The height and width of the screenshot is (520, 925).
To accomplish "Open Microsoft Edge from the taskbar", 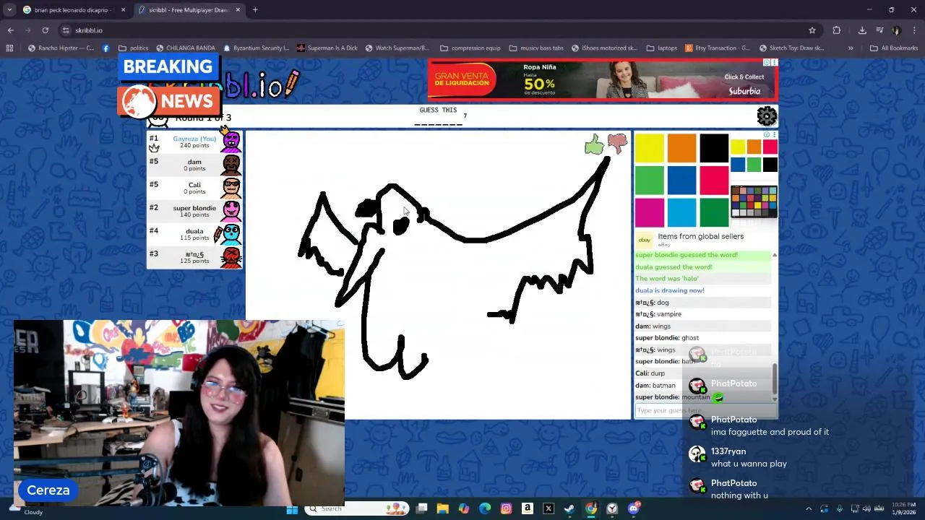I will 485,509.
